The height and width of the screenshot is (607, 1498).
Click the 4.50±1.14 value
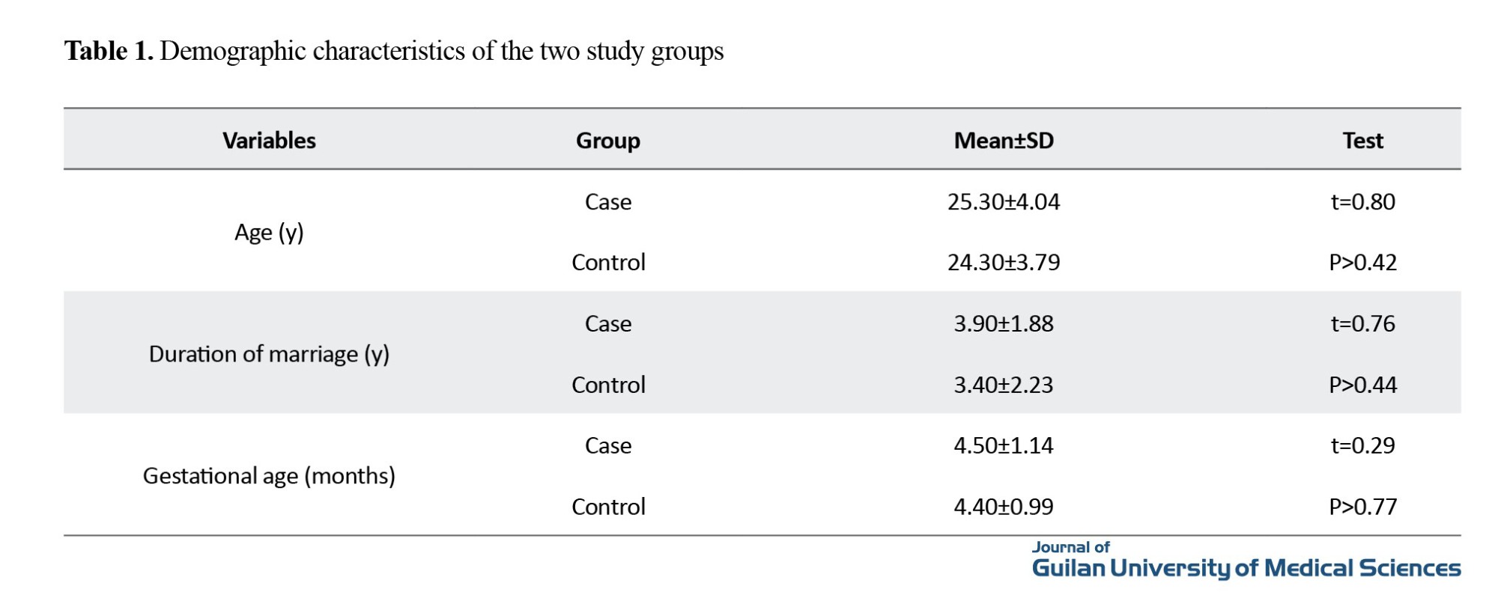click(1003, 446)
